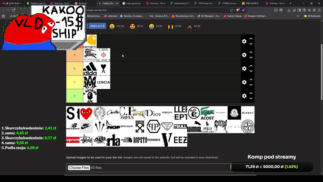Click the orange tier A label cell

[x=74, y=55]
